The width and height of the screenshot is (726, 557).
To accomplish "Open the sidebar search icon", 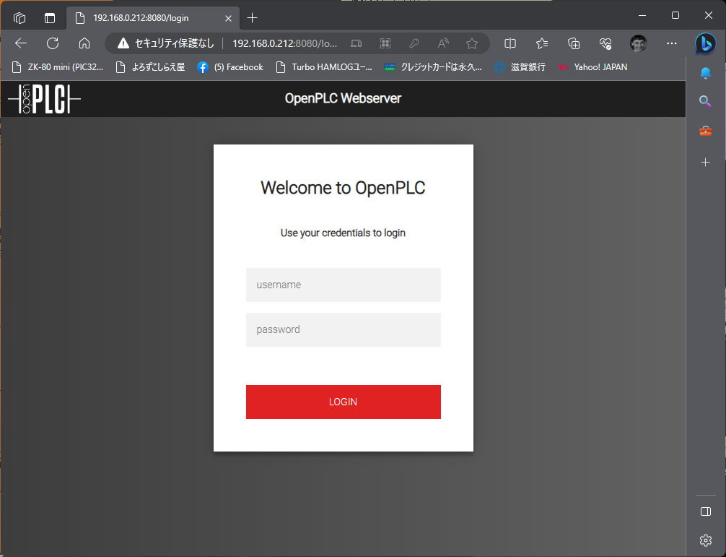I will 706,101.
